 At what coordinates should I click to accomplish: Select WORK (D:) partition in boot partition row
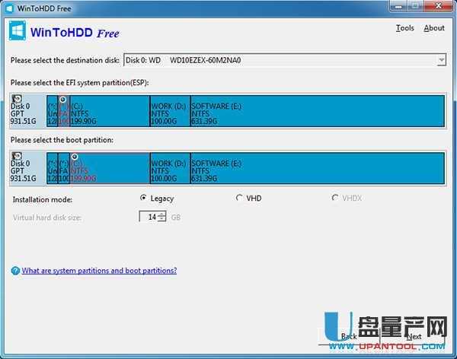click(170, 168)
